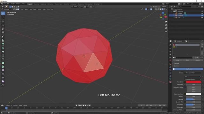Image resolution: width=204 pixels, height=114 pixels.
Task: Select the Extrude Region tool
Action: [x=3, y=44]
